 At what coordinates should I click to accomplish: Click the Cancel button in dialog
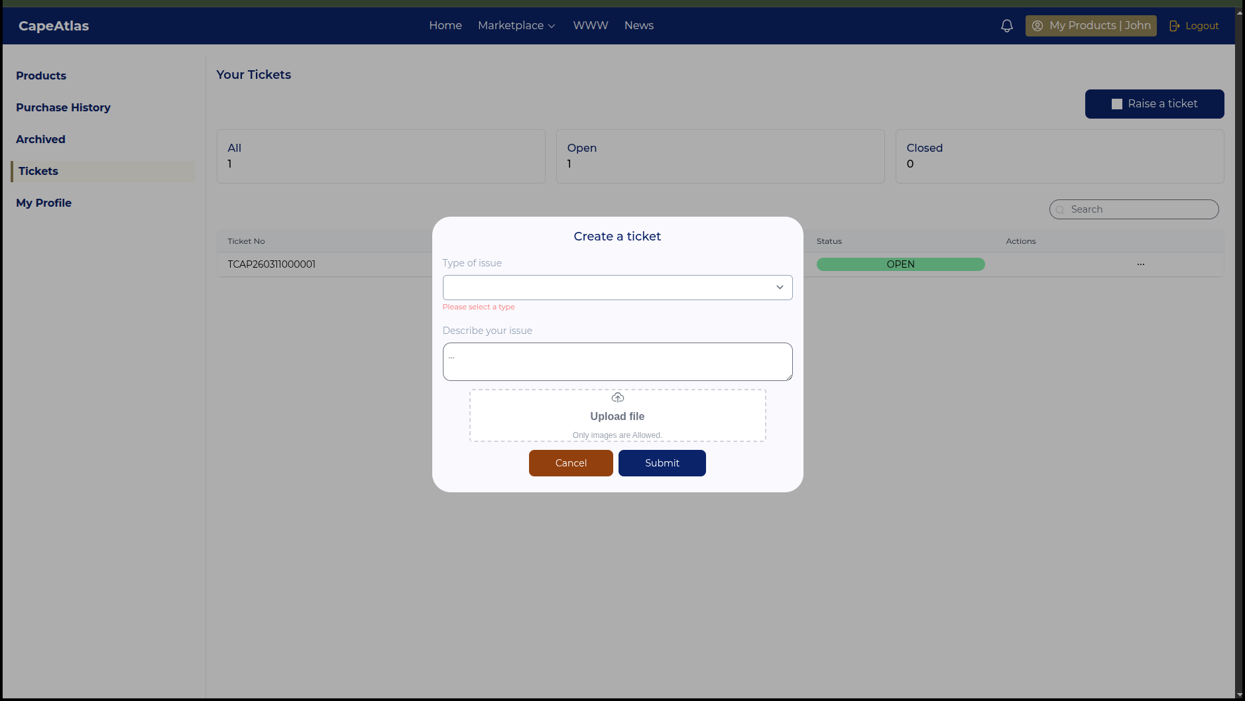571,463
